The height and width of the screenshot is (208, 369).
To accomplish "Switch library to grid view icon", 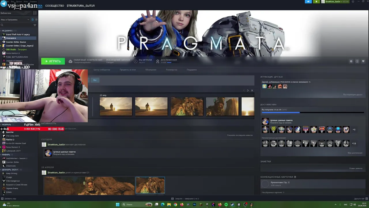I will pyautogui.click(x=35, y=13).
